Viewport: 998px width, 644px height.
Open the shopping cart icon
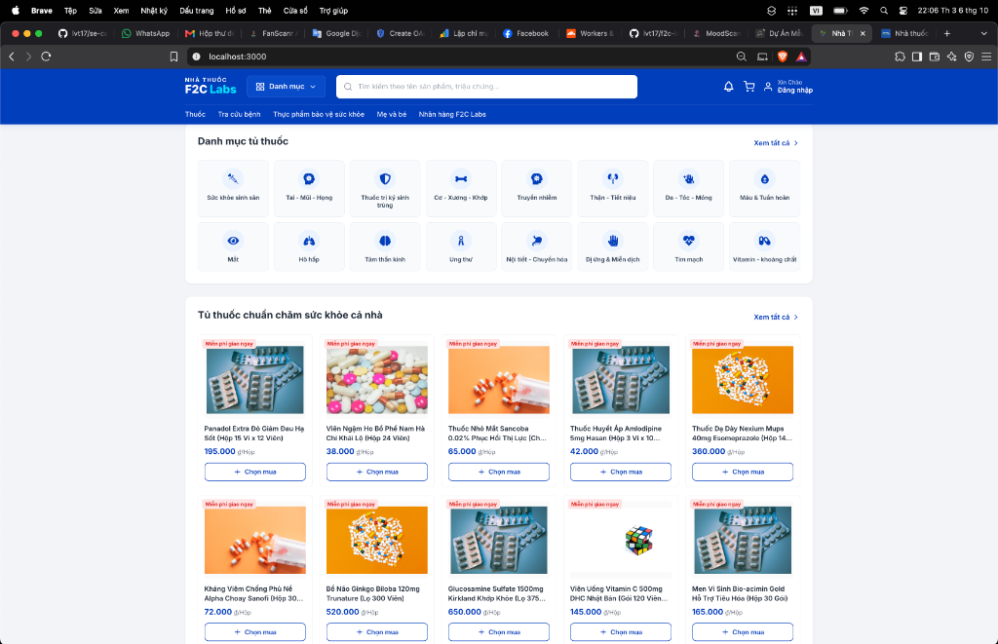pos(749,87)
